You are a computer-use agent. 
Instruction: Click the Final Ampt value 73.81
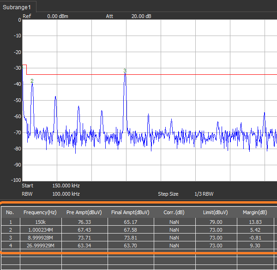tap(130, 238)
